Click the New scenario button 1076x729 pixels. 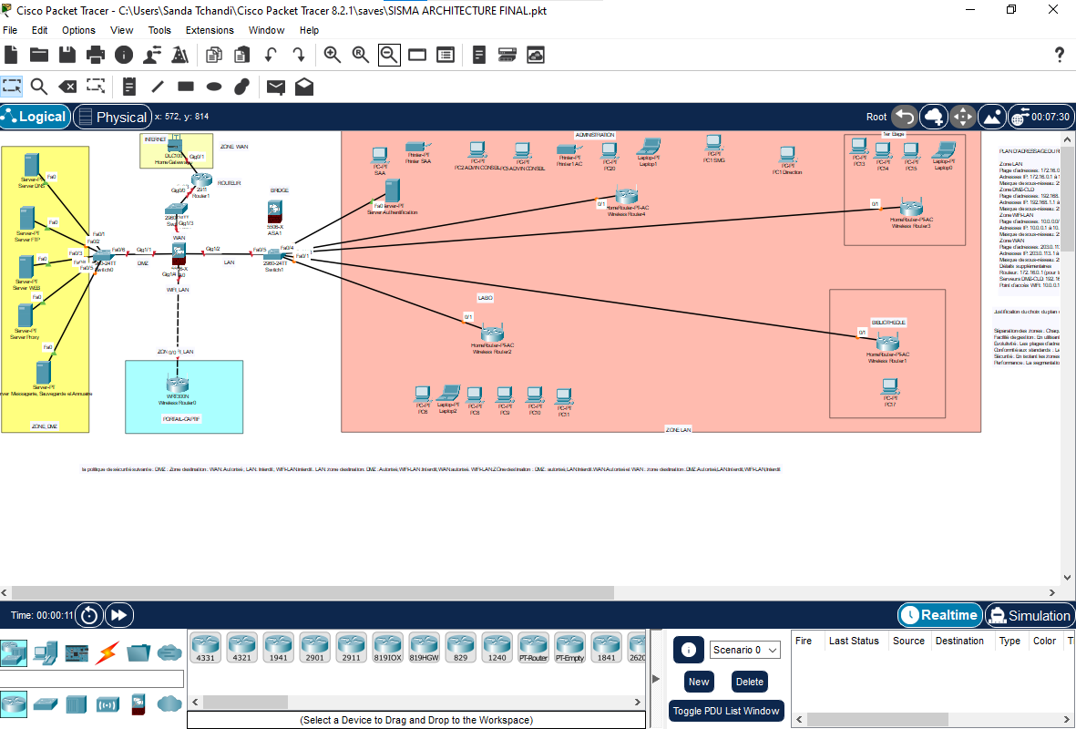(699, 682)
